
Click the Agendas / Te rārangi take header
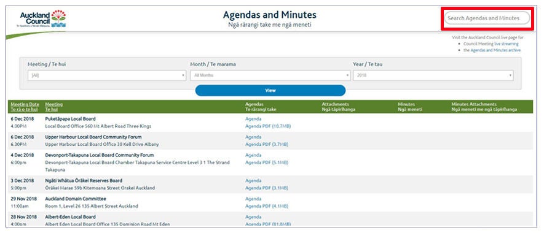(261, 107)
